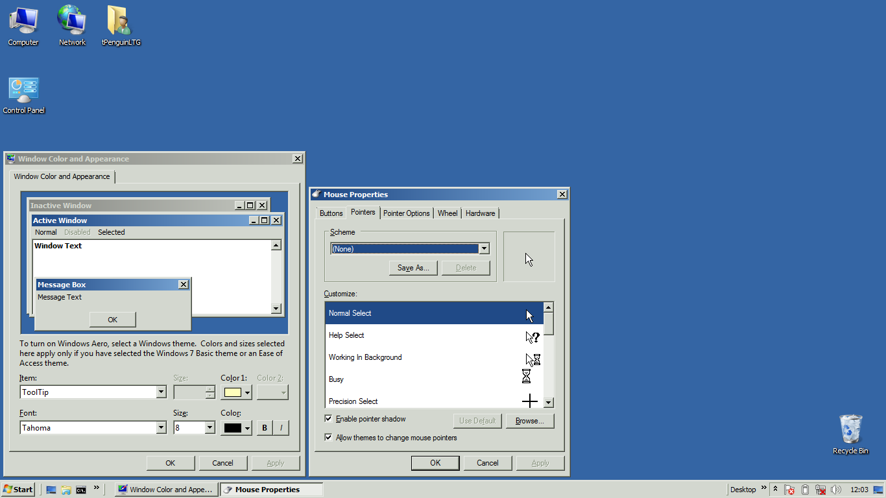
Task: Click Active Window preview title bar
Action: (157, 220)
